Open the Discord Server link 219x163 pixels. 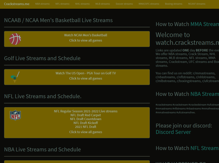coord(173,132)
